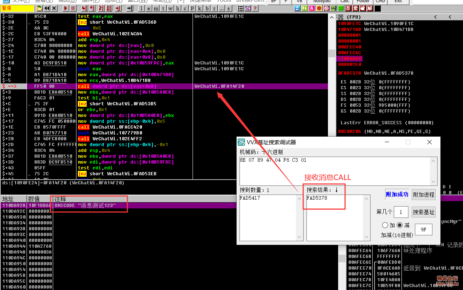Click the orange record-dot plugin icon
The height and width of the screenshot is (290, 463).
tap(319, 8)
